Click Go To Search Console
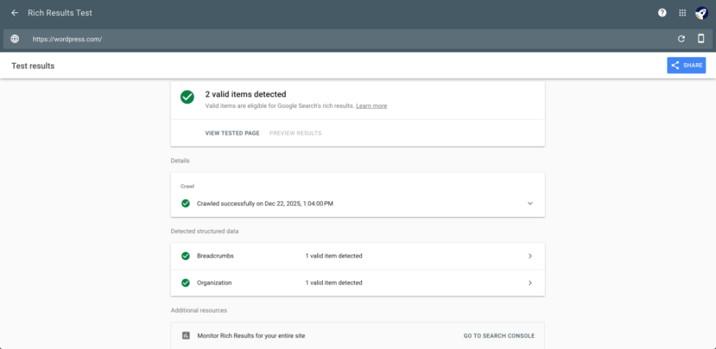 pyautogui.click(x=498, y=336)
